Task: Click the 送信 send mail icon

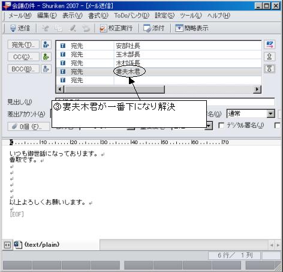Action: 13,28
